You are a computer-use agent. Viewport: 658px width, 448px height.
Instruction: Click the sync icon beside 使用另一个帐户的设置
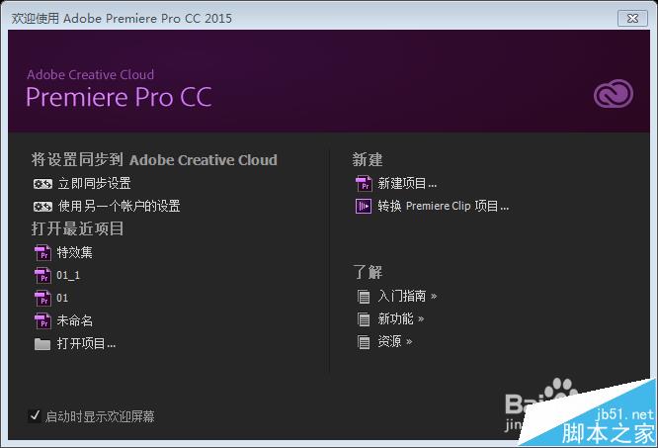point(42,206)
